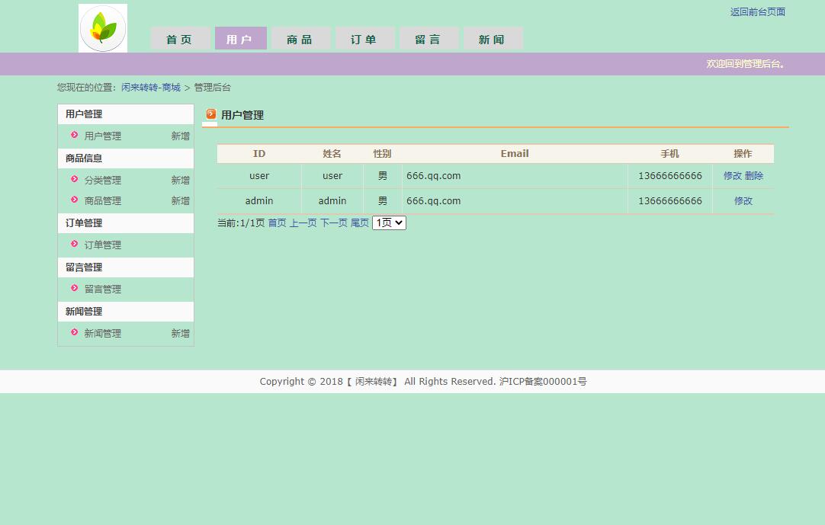825x525 pixels.
Task: Click the orange icon beside 用户管理 heading
Action: [x=211, y=114]
